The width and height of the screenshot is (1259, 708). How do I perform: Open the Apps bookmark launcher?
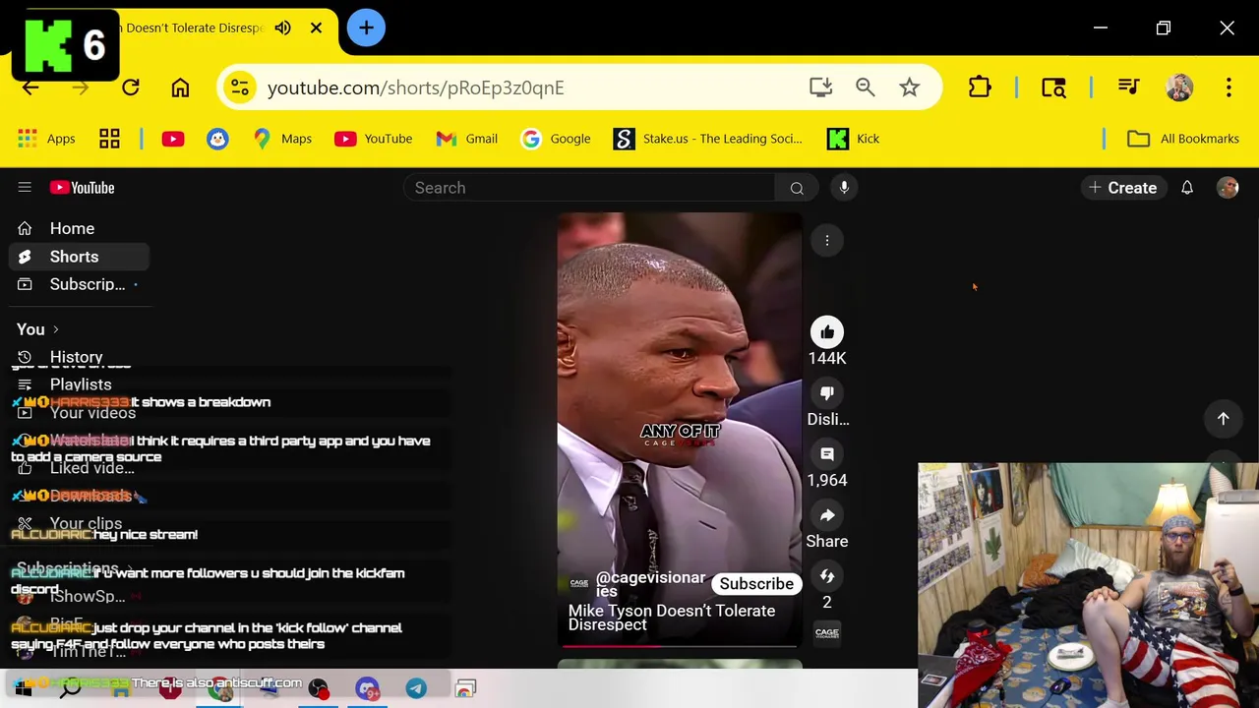pyautogui.click(x=46, y=139)
